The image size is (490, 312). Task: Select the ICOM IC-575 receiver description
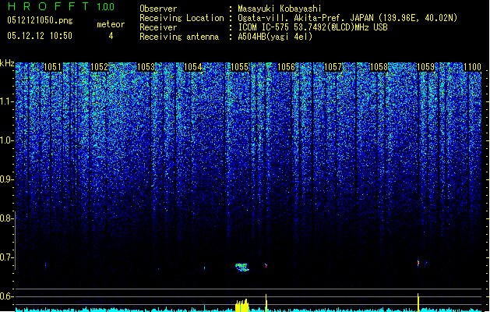click(312, 27)
